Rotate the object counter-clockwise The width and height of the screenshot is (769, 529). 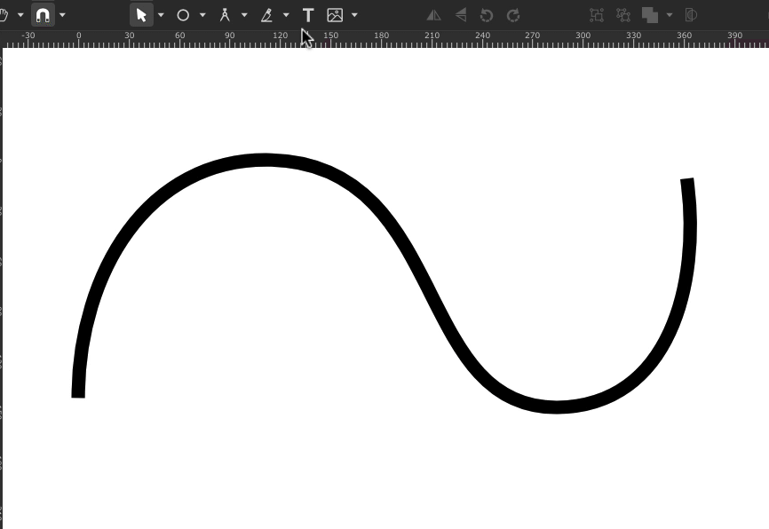point(487,15)
